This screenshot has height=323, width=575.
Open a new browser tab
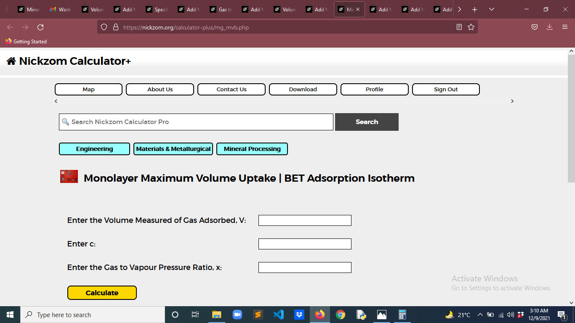coord(474,9)
